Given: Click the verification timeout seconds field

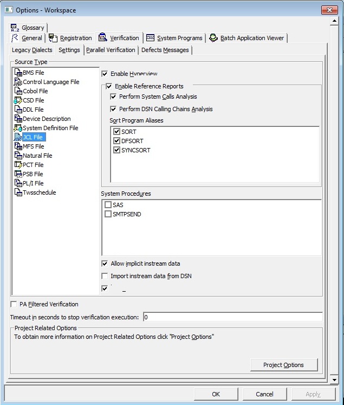Looking at the screenshot, I should [x=233, y=317].
